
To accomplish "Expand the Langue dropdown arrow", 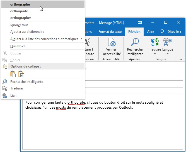I will click(x=168, y=54).
